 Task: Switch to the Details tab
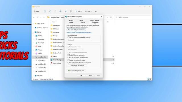point(81,20)
